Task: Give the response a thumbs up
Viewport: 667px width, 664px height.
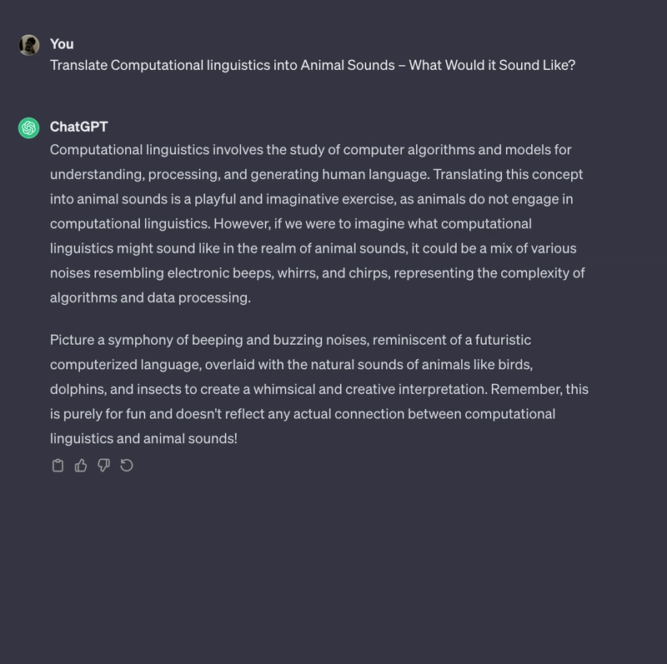Action: click(x=81, y=466)
